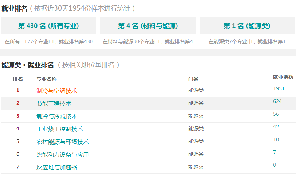Click the 门类 column header
The image size is (296, 174).
click(x=193, y=79)
